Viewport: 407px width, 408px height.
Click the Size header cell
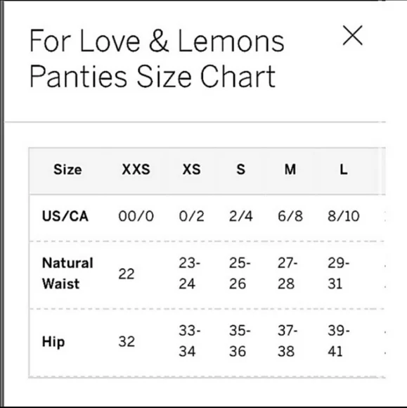coord(67,170)
